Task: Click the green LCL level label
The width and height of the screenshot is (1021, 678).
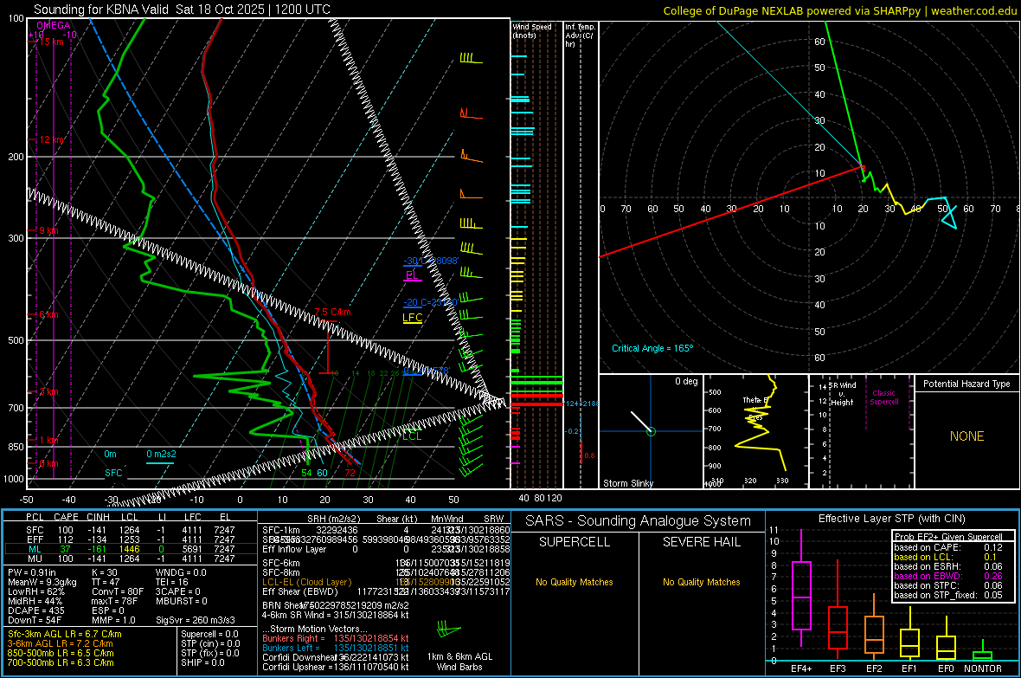Action: coord(412,436)
